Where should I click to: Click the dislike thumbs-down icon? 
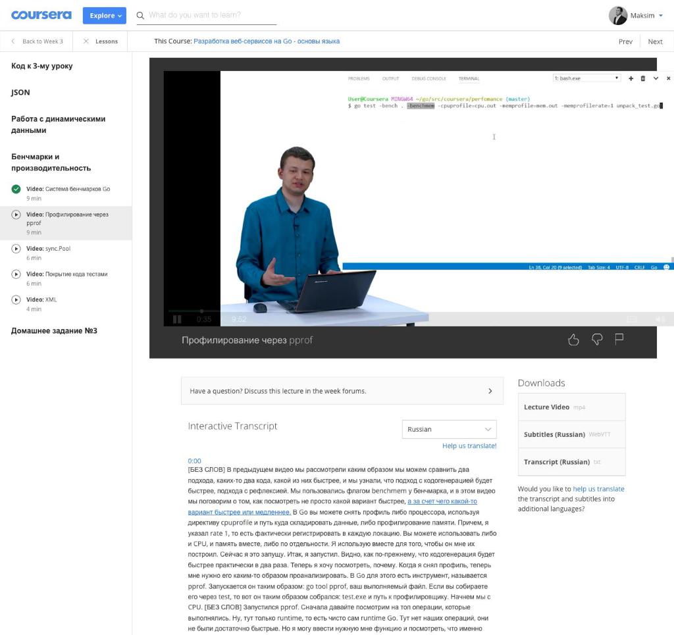(x=596, y=340)
